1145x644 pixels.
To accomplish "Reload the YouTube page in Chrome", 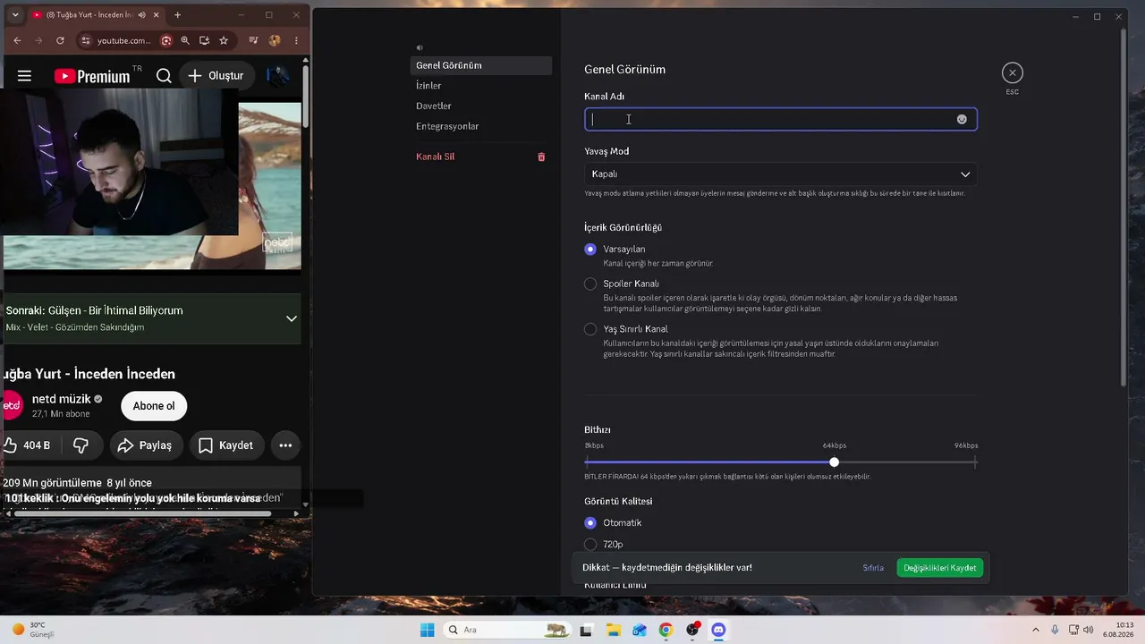I will 60,40.
